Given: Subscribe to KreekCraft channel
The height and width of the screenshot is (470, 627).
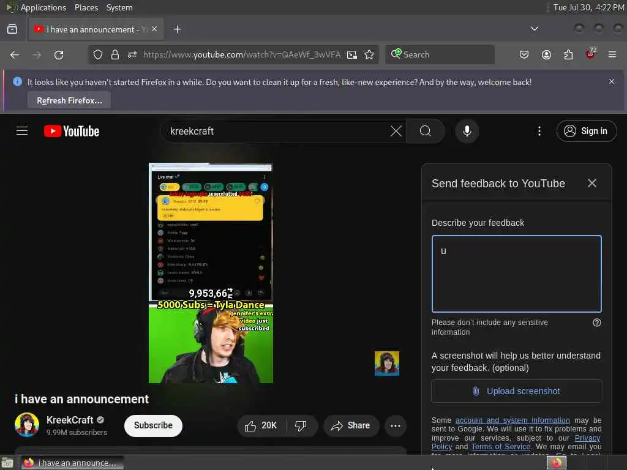Looking at the screenshot, I should click(153, 426).
